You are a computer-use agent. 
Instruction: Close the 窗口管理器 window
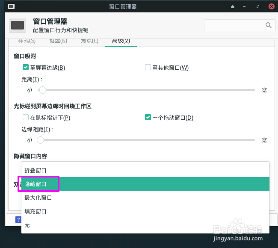(x=272, y=6)
